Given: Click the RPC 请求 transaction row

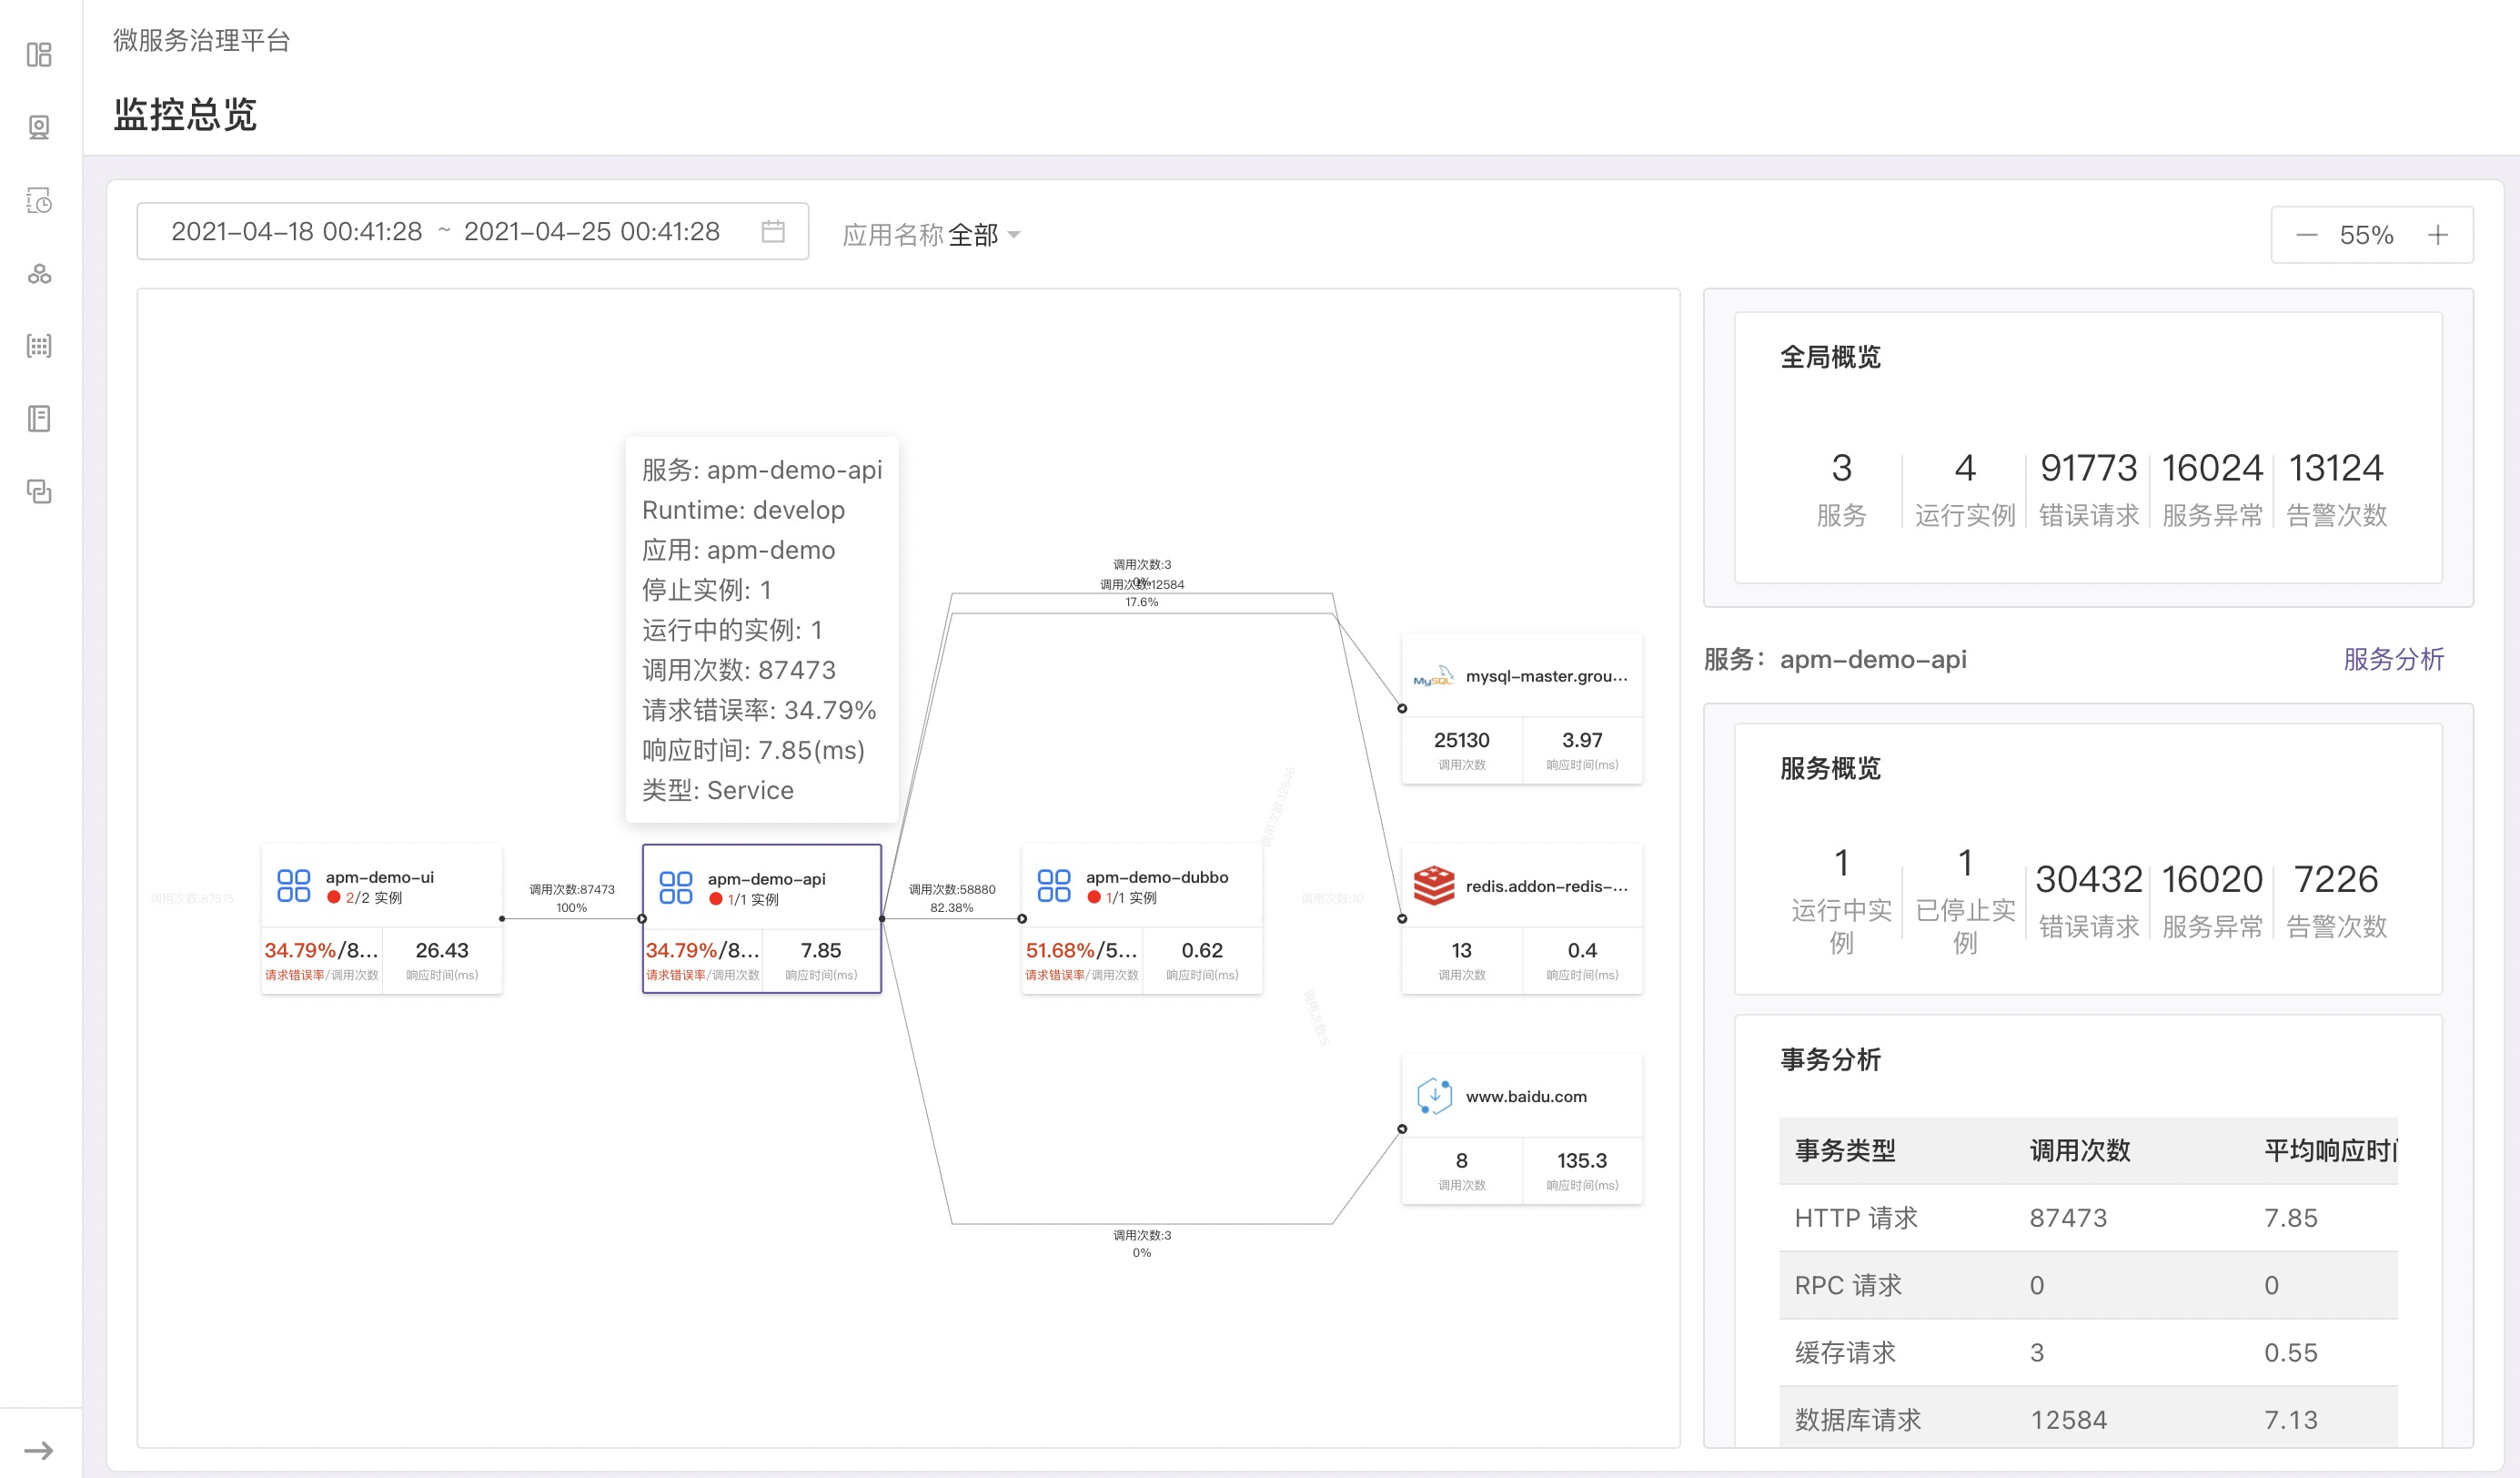Looking at the screenshot, I should 2088,1285.
